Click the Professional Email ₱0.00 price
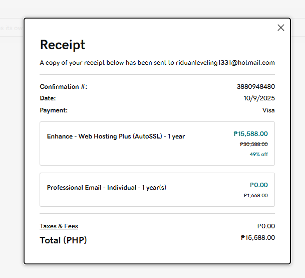 258,185
